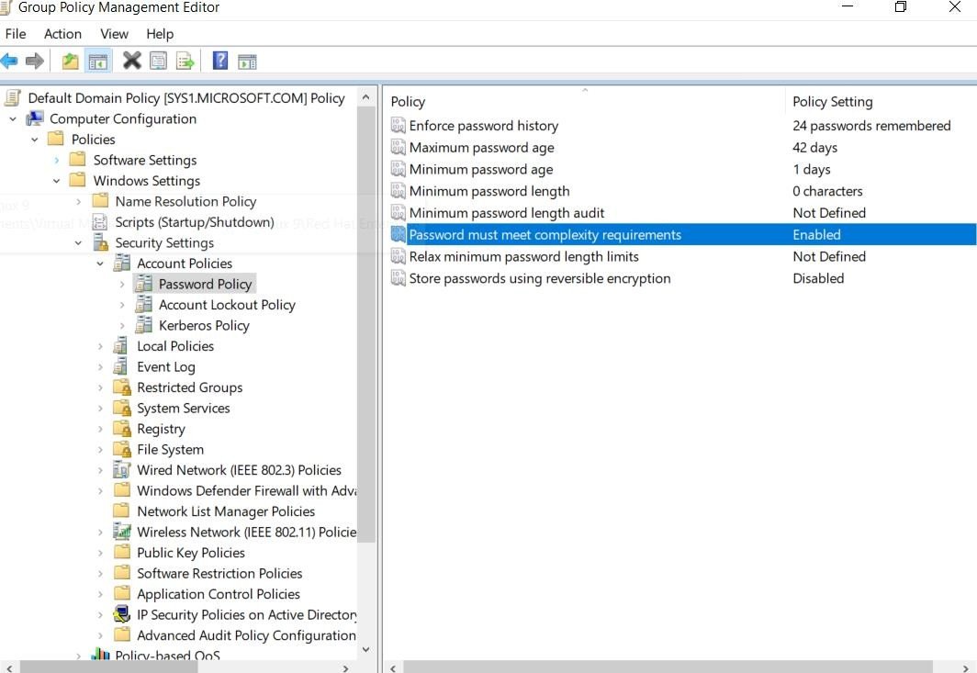Image resolution: width=977 pixels, height=673 pixels.
Task: Click the IP Security Policies icon
Action: tap(122, 614)
